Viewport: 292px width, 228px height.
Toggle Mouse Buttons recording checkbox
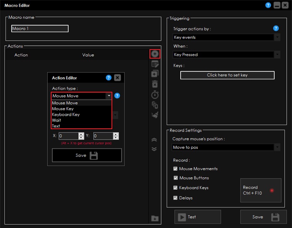pyautogui.click(x=176, y=178)
